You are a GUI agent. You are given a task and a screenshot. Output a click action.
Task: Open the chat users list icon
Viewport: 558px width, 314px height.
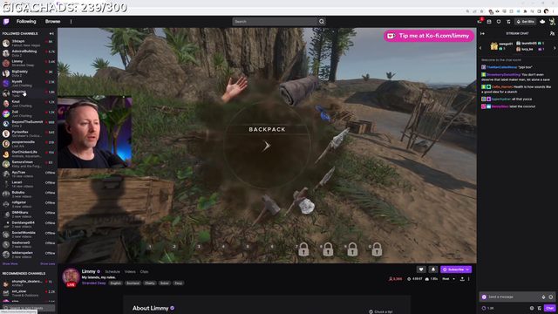[x=552, y=33]
